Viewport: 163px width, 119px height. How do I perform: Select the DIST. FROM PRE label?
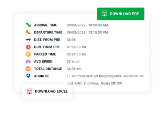click(47, 40)
